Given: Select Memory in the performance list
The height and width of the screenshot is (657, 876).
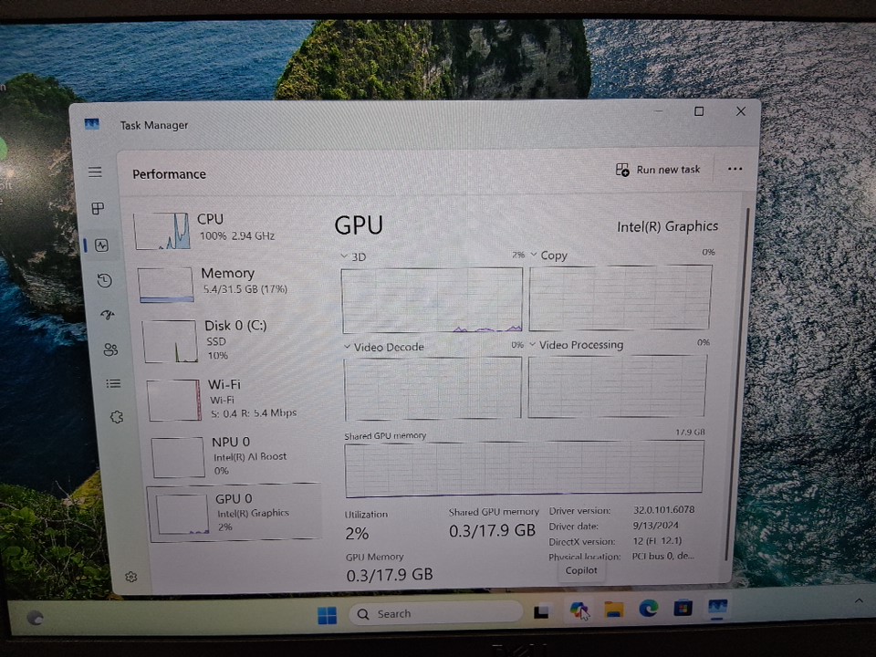Looking at the screenshot, I should pos(228,283).
